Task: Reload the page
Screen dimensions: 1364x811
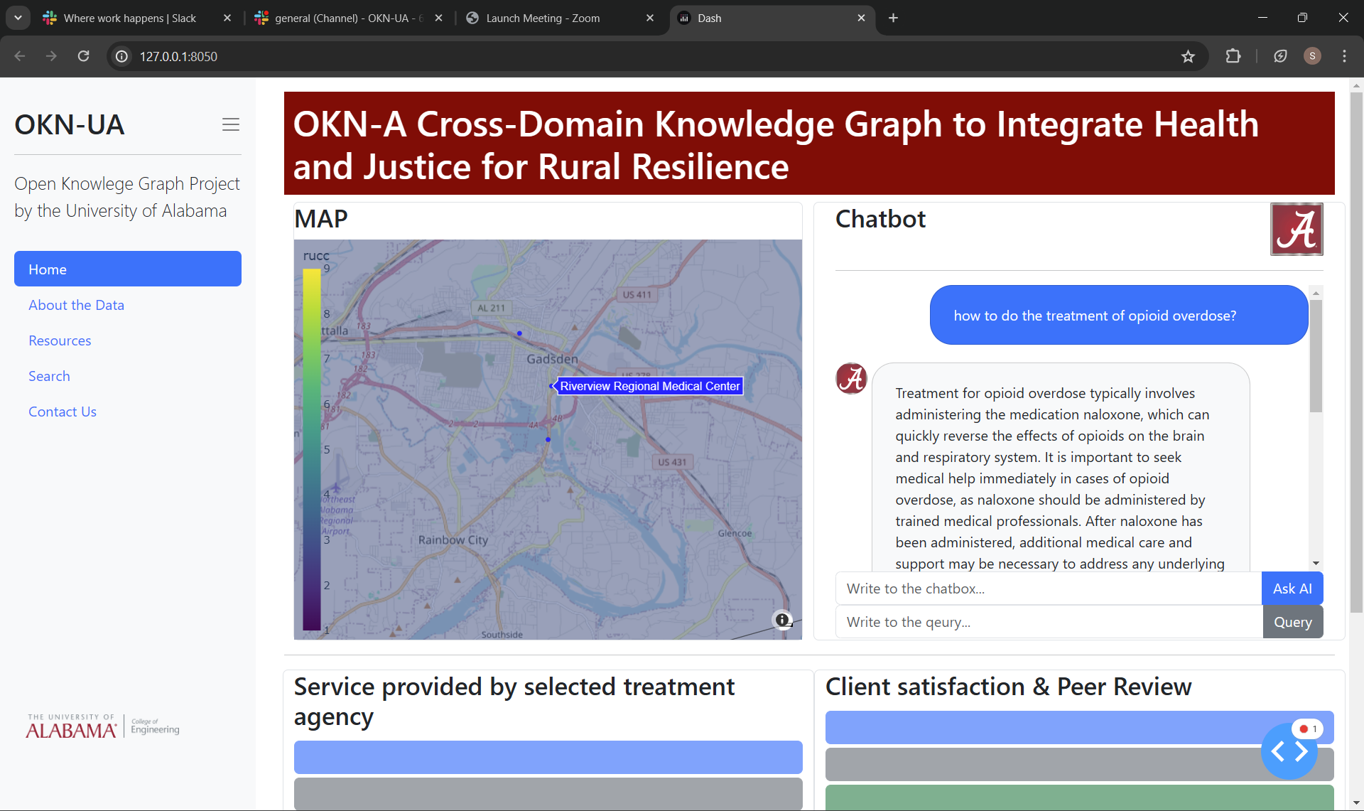Action: (x=83, y=56)
